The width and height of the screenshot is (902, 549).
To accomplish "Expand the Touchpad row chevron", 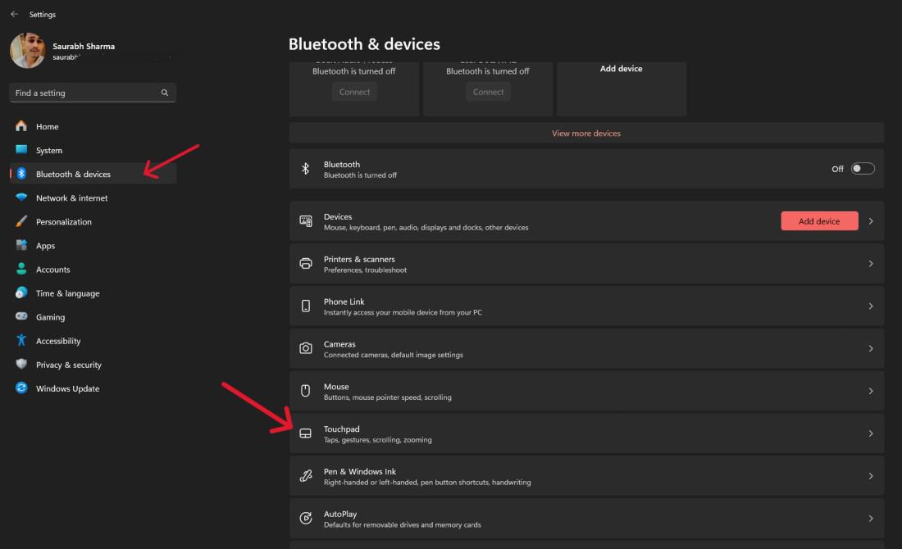I will click(x=871, y=433).
